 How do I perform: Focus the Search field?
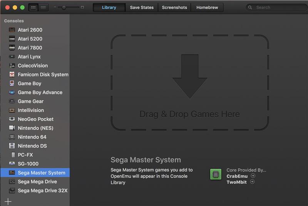tap(277, 7)
